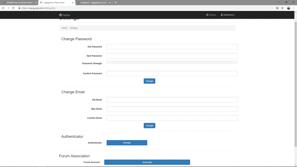Close the NotAdmin Jogjagamers tab

tap(110, 3)
